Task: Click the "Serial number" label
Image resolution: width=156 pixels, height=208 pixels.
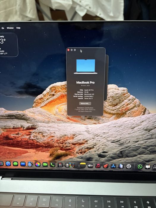Action: point(78,96)
